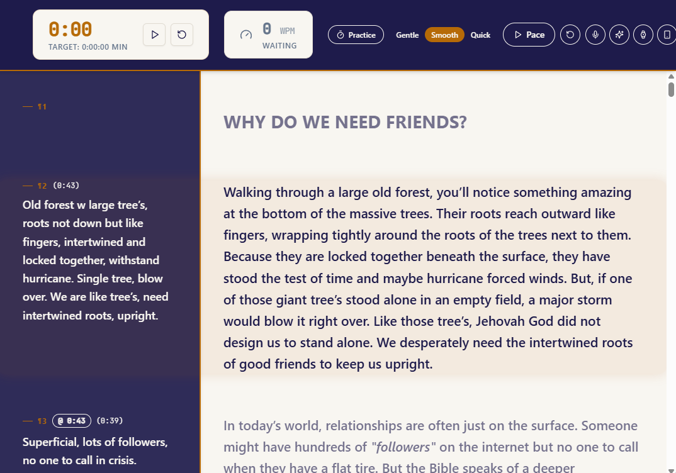Click the 'Old forest w large tree's' note
676x473 pixels.
tap(95, 260)
